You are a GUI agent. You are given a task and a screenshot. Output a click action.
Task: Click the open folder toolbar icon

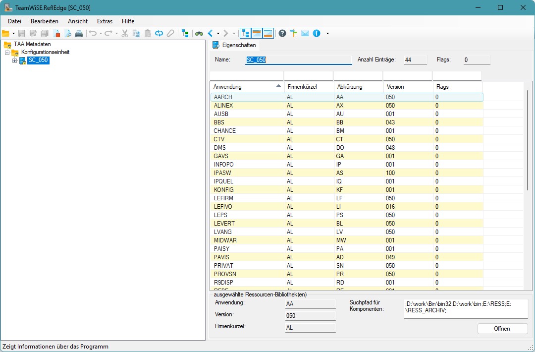tap(5, 34)
